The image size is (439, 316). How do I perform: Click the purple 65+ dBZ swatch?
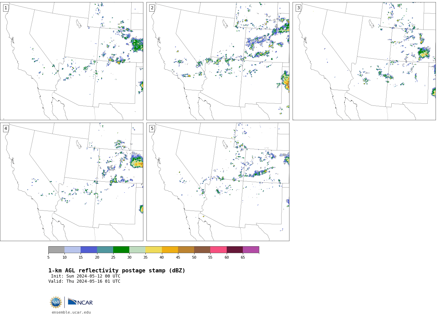(251, 250)
